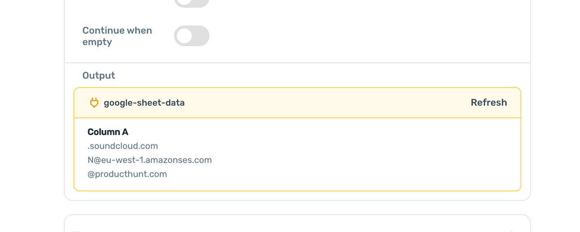This screenshot has width=580, height=232.
Task: Toggle the partially visible switch at top
Action: pyautogui.click(x=191, y=3)
